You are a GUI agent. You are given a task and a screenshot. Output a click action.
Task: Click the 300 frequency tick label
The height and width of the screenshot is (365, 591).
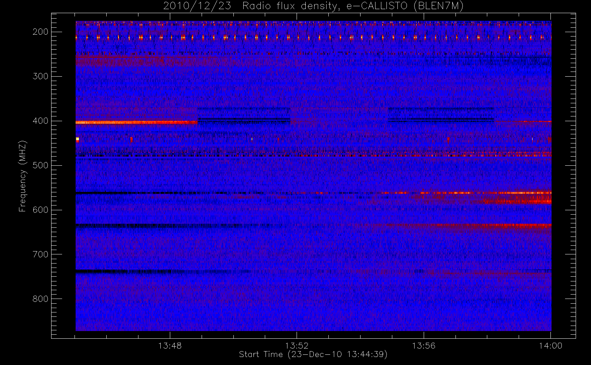point(41,76)
